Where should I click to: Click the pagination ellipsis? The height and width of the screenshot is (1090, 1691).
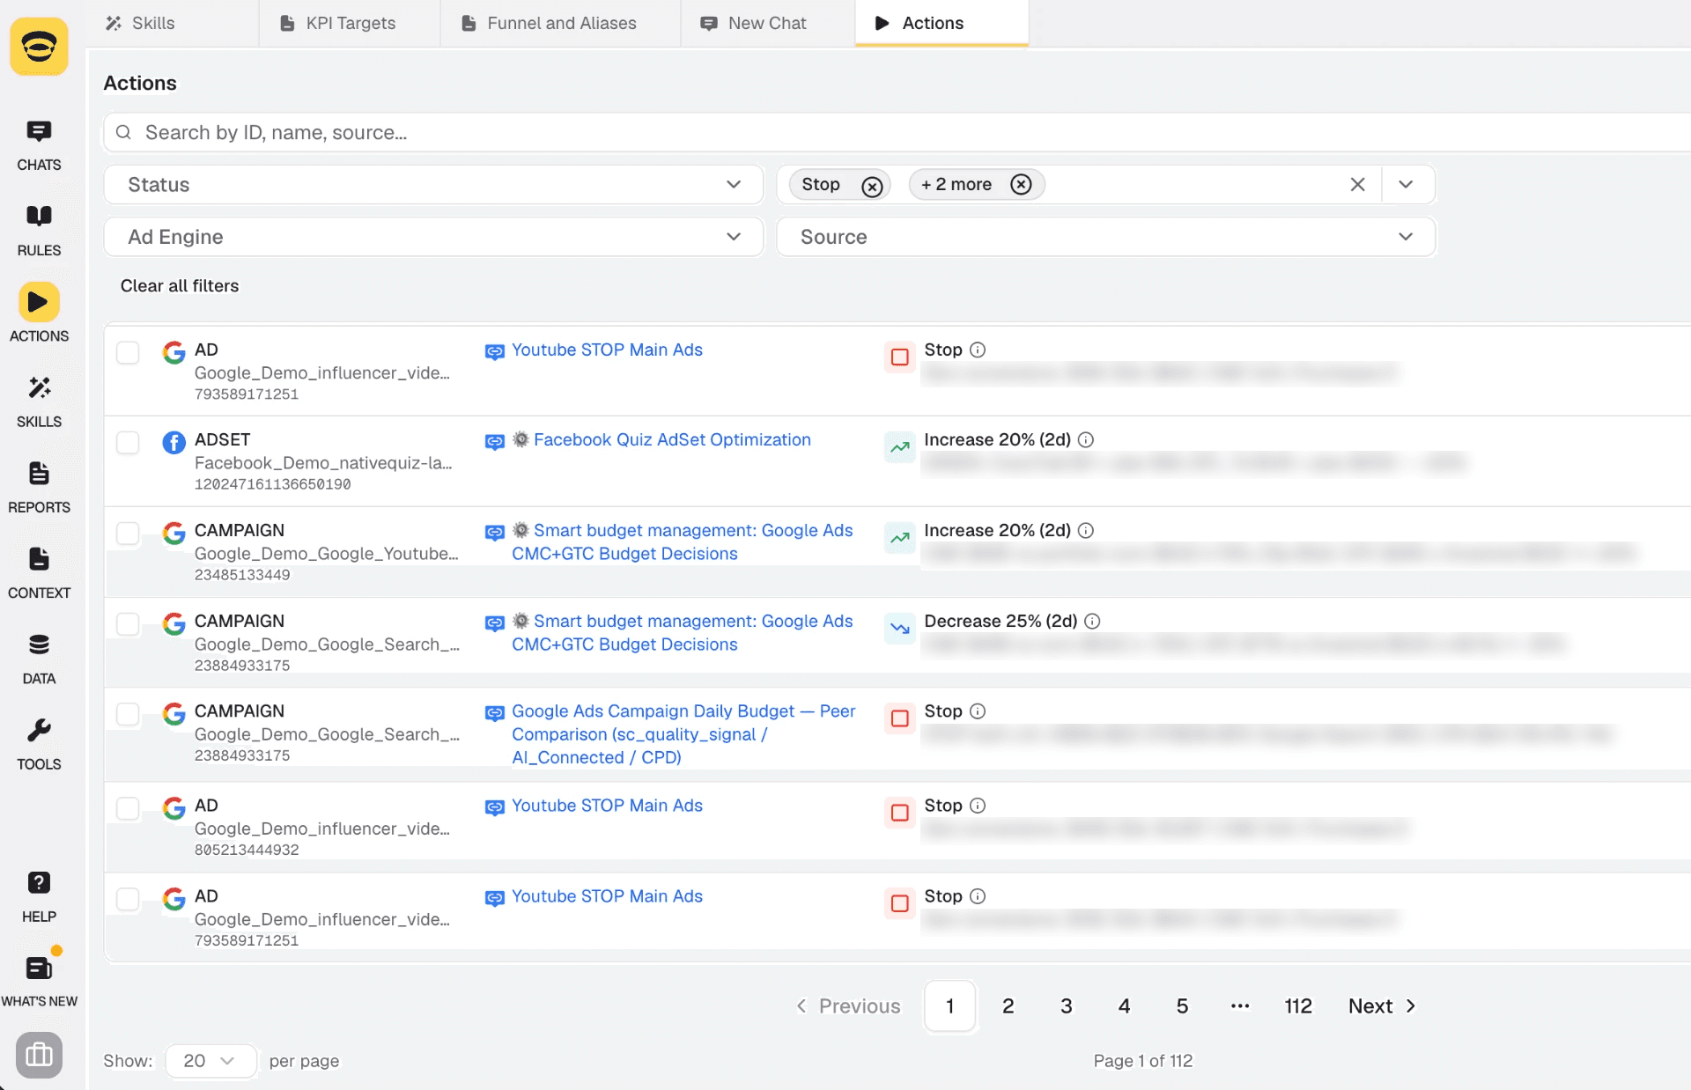(x=1240, y=1005)
